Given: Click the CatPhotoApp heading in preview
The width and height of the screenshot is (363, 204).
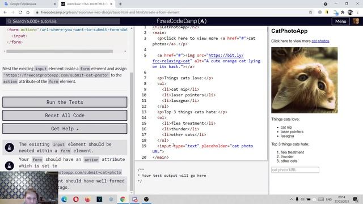Looking at the screenshot, I should [x=289, y=31].
